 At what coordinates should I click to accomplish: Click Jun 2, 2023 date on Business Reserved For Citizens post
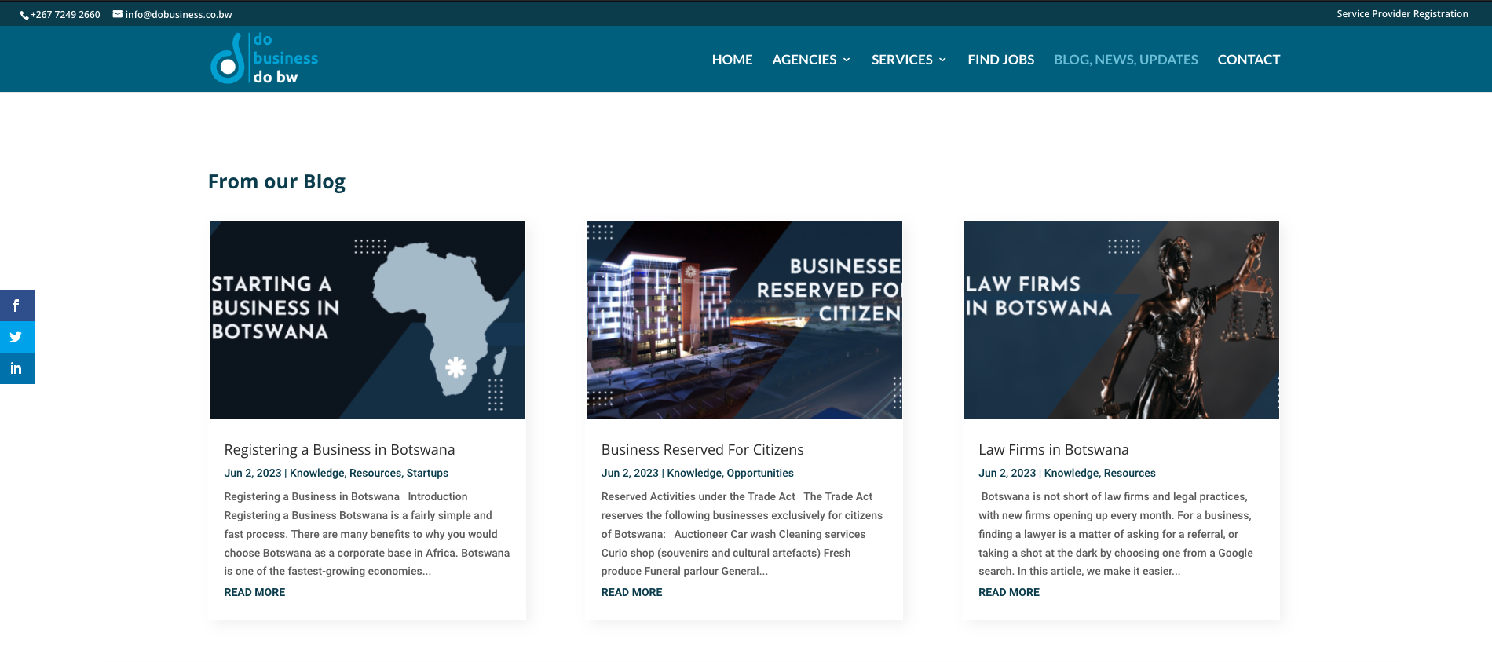point(630,473)
